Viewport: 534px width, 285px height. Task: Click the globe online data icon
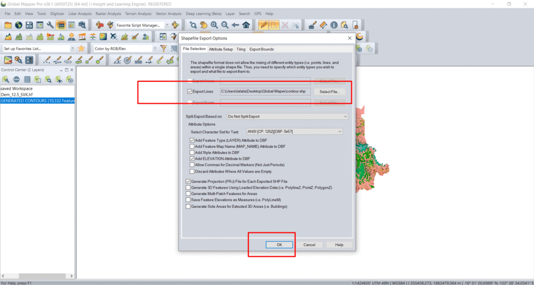18,25
